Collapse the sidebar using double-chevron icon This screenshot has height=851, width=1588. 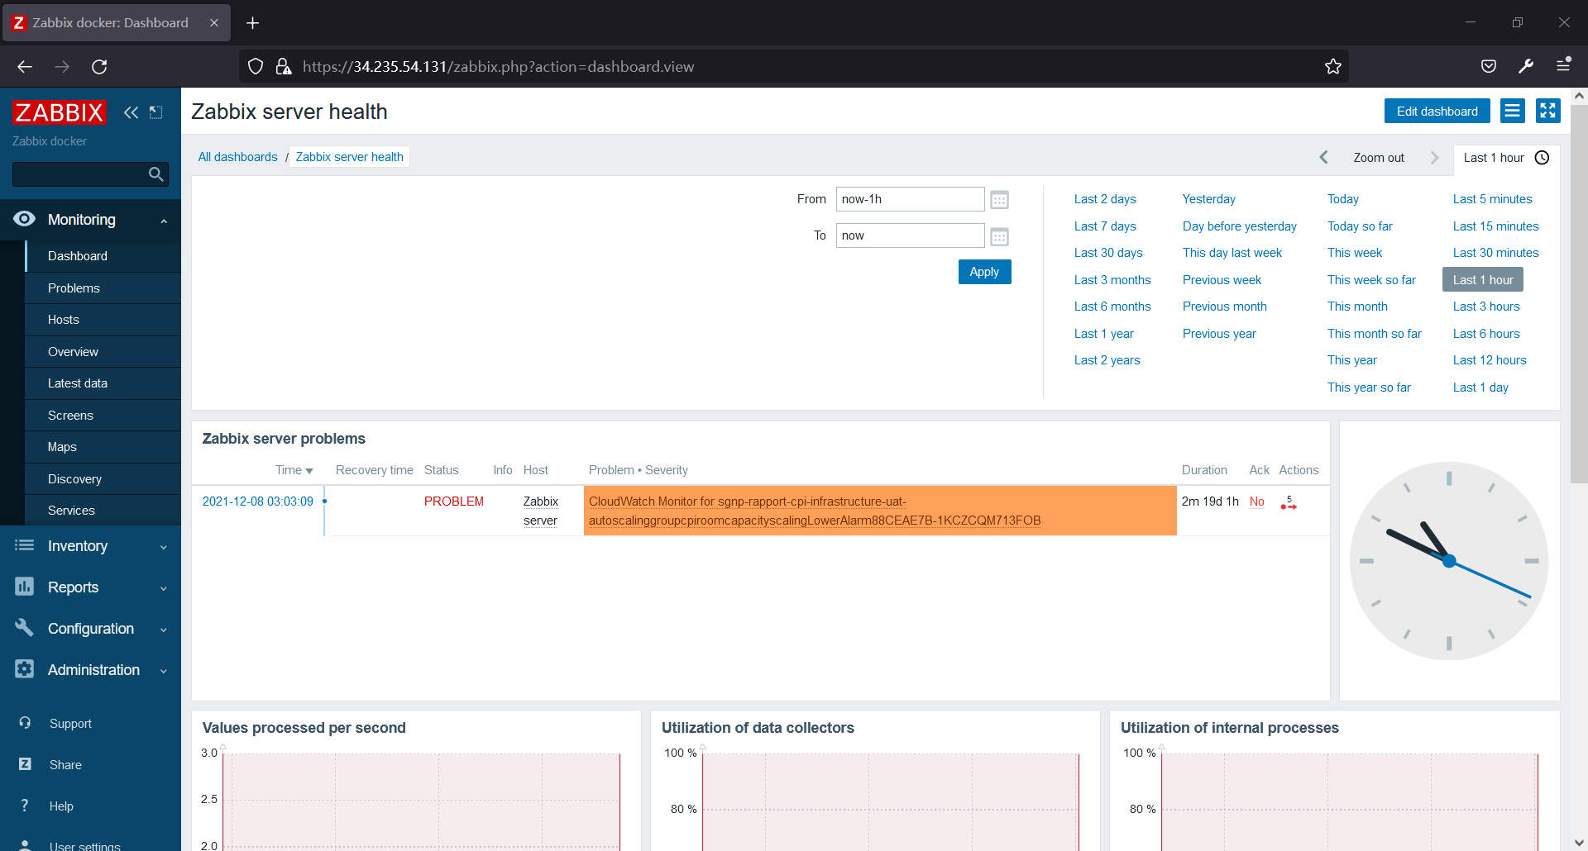[x=131, y=112]
